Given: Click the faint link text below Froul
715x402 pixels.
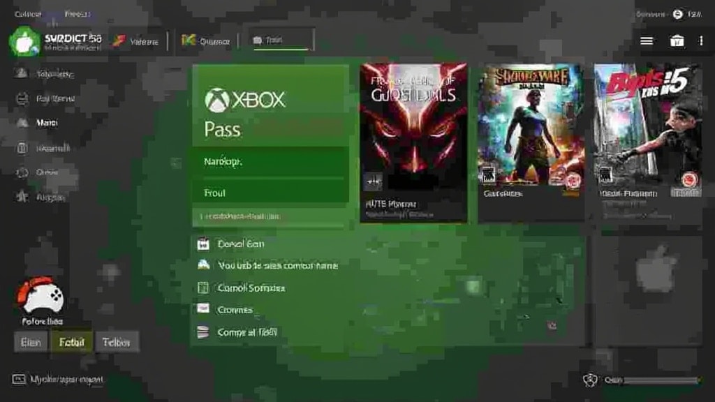Looking at the screenshot, I should point(240,216).
